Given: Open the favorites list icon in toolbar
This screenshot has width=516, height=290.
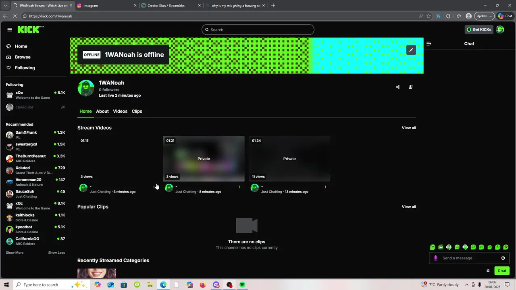Looking at the screenshot, I should [x=459, y=16].
